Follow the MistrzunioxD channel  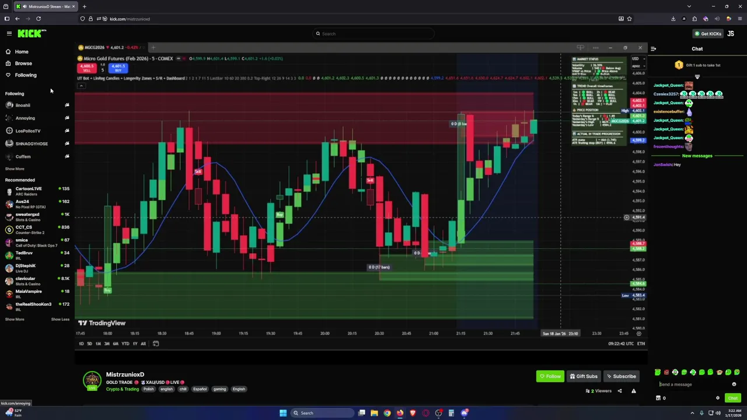550,376
